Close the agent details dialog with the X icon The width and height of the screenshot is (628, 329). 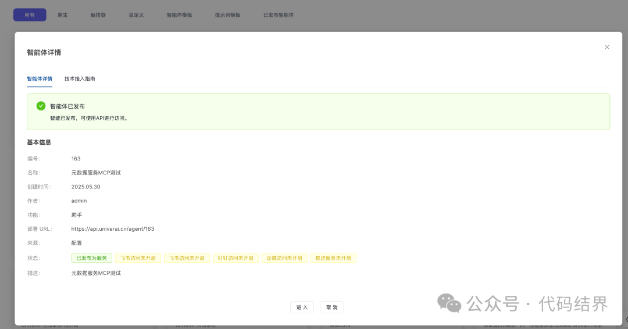tap(606, 47)
